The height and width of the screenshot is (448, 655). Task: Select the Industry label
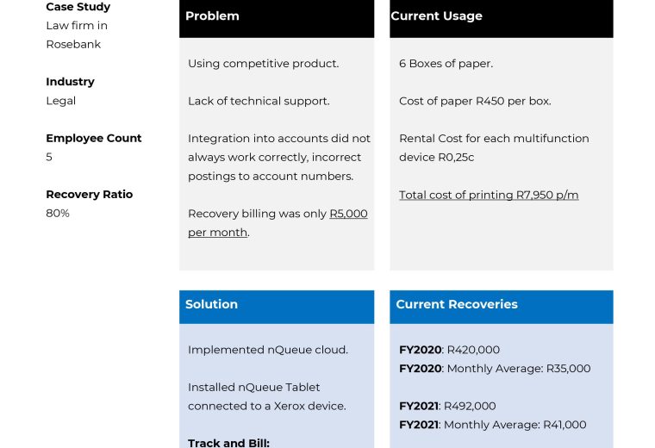(70, 82)
